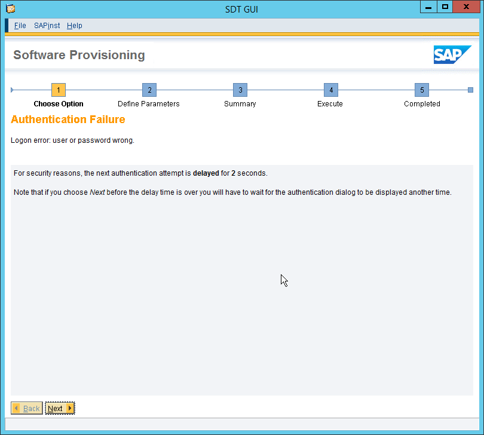The image size is (484, 435).
Task: Select step 5 Completed marker
Action: 422,90
